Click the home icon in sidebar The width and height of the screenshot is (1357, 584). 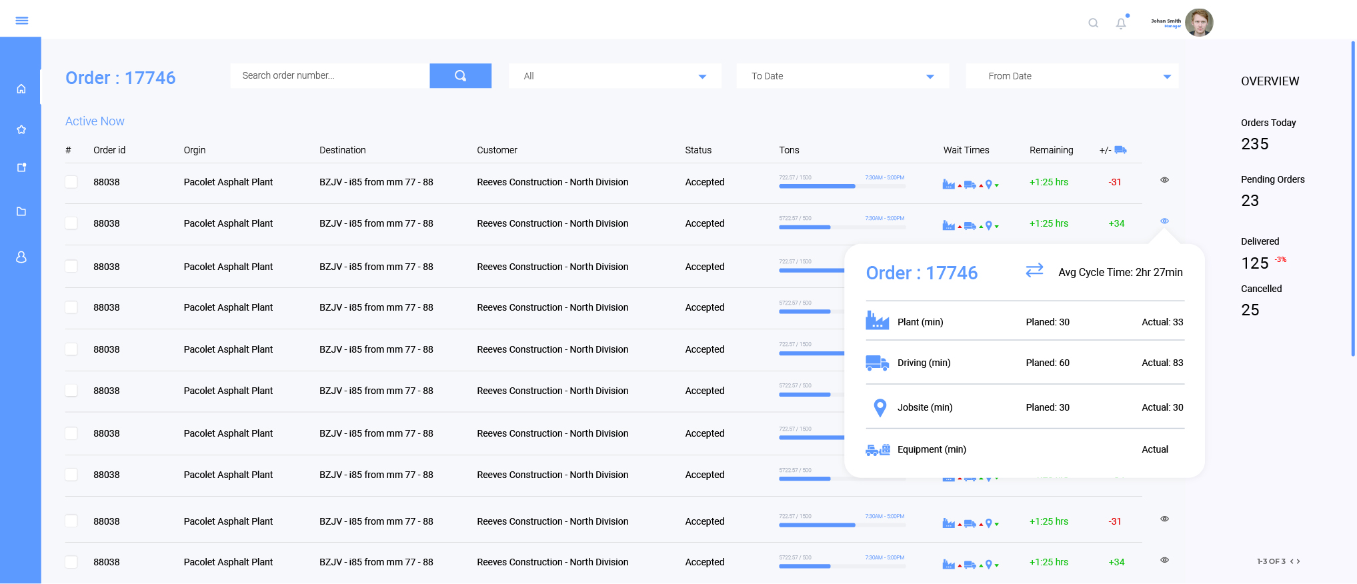pos(21,89)
